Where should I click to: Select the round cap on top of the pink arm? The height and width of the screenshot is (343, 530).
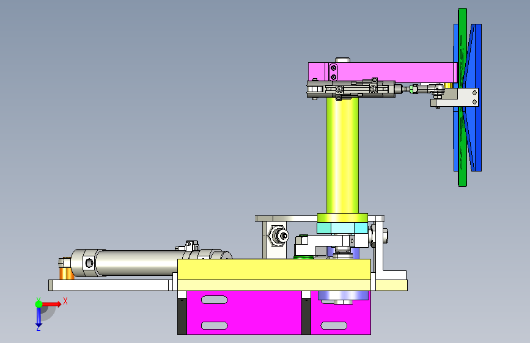pos(342,60)
